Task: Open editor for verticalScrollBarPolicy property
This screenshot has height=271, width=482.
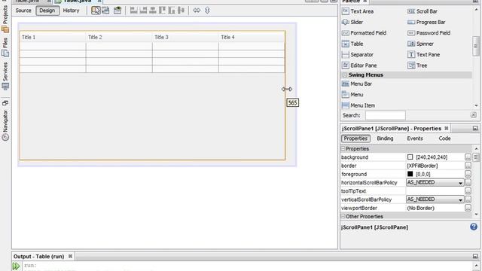Action: (x=468, y=199)
